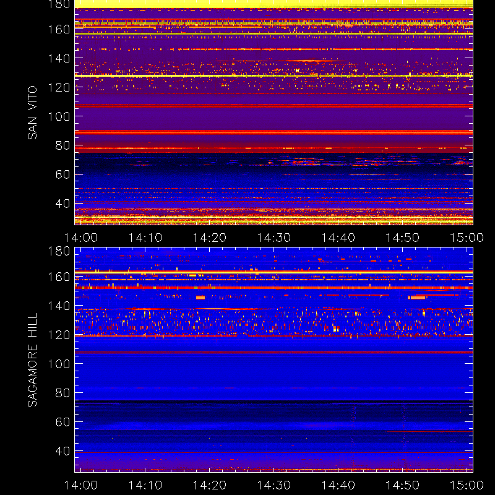Choose 14:50 under the Sagamore Hill plot
The width and height of the screenshot is (495, 495).
403,485
